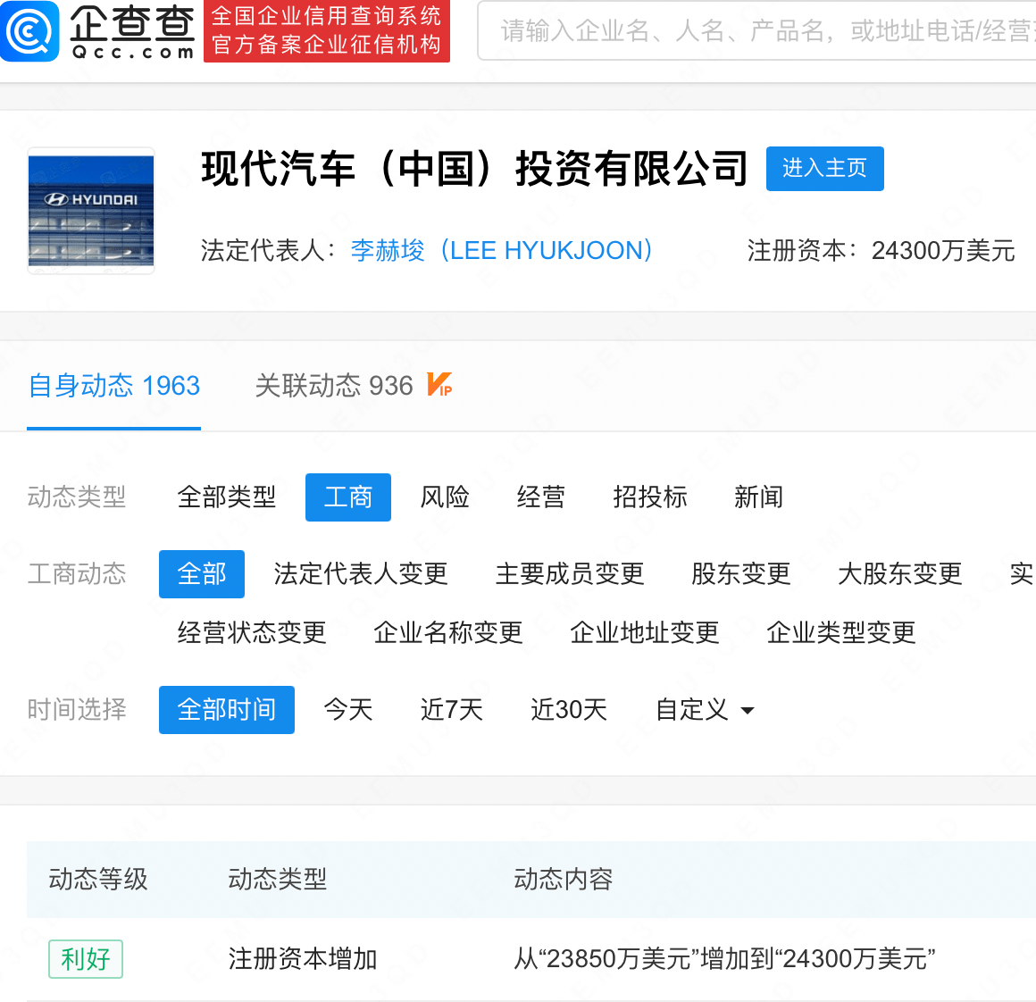Open the 自定义 date range dropdown

[x=705, y=710]
